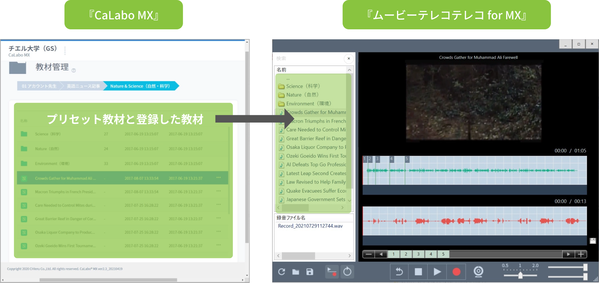
Task: Click bookmark flag 5 on the green waveform
Action: 407,159
